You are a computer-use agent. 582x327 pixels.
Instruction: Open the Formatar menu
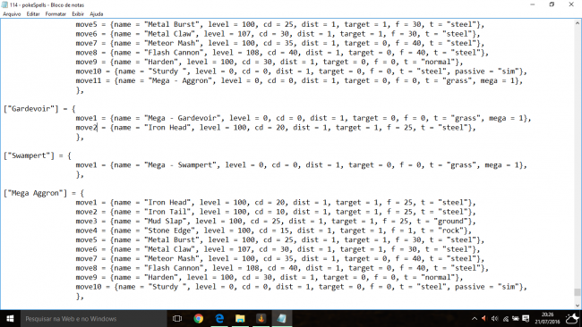point(56,14)
